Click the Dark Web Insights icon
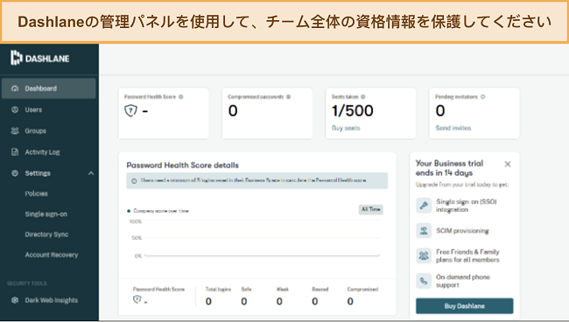The width and height of the screenshot is (569, 322). pyautogui.click(x=15, y=300)
